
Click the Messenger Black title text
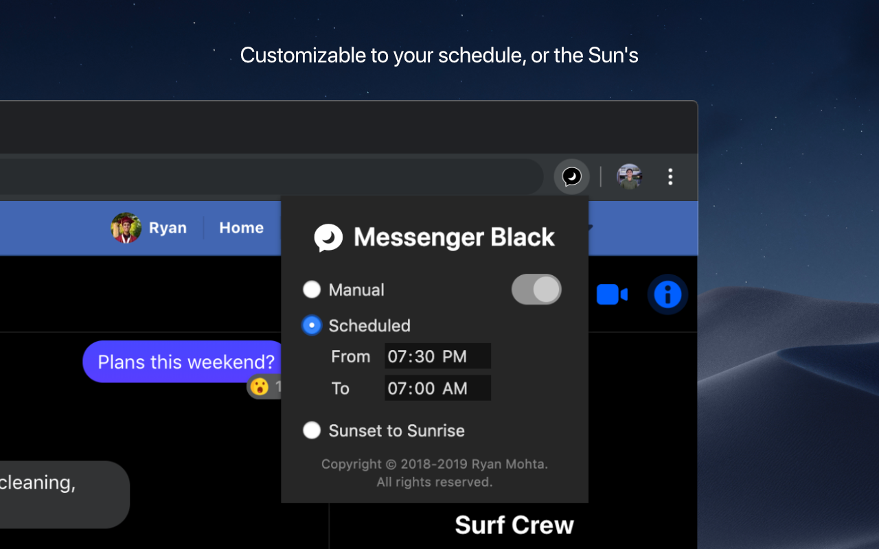tap(454, 237)
